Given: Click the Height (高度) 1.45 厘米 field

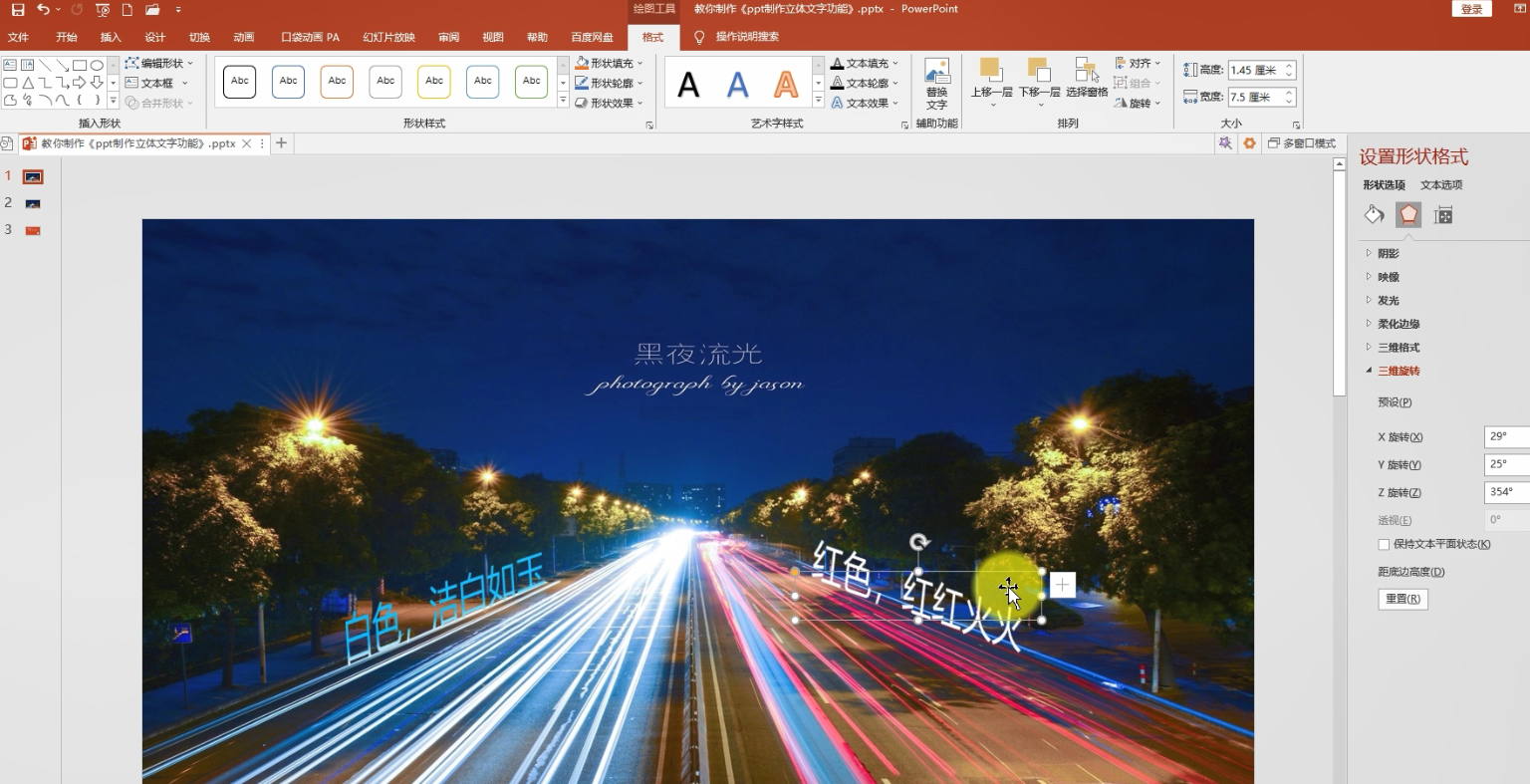Looking at the screenshot, I should click(1261, 70).
